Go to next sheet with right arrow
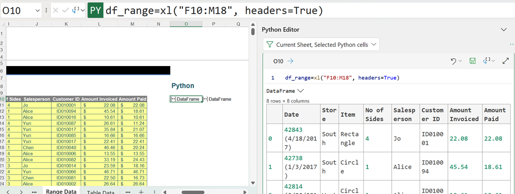The image size is (515, 194). pyautogui.click(x=21, y=192)
